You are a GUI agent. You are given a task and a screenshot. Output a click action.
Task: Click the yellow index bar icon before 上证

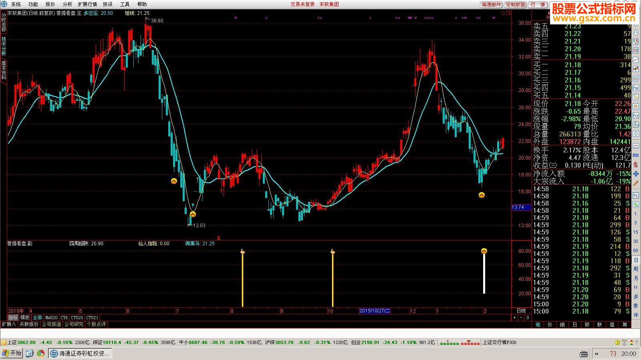click(3, 342)
